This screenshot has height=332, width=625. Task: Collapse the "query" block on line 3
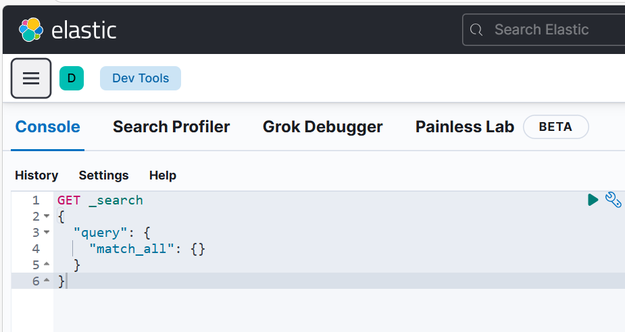click(47, 233)
